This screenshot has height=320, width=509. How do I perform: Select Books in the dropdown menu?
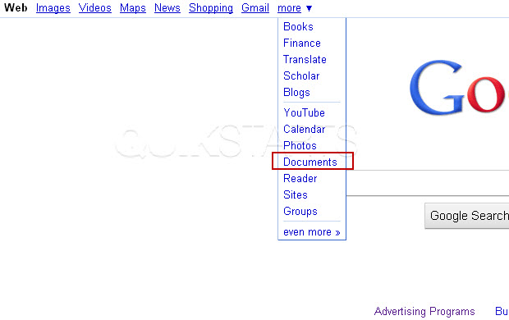[x=298, y=26]
